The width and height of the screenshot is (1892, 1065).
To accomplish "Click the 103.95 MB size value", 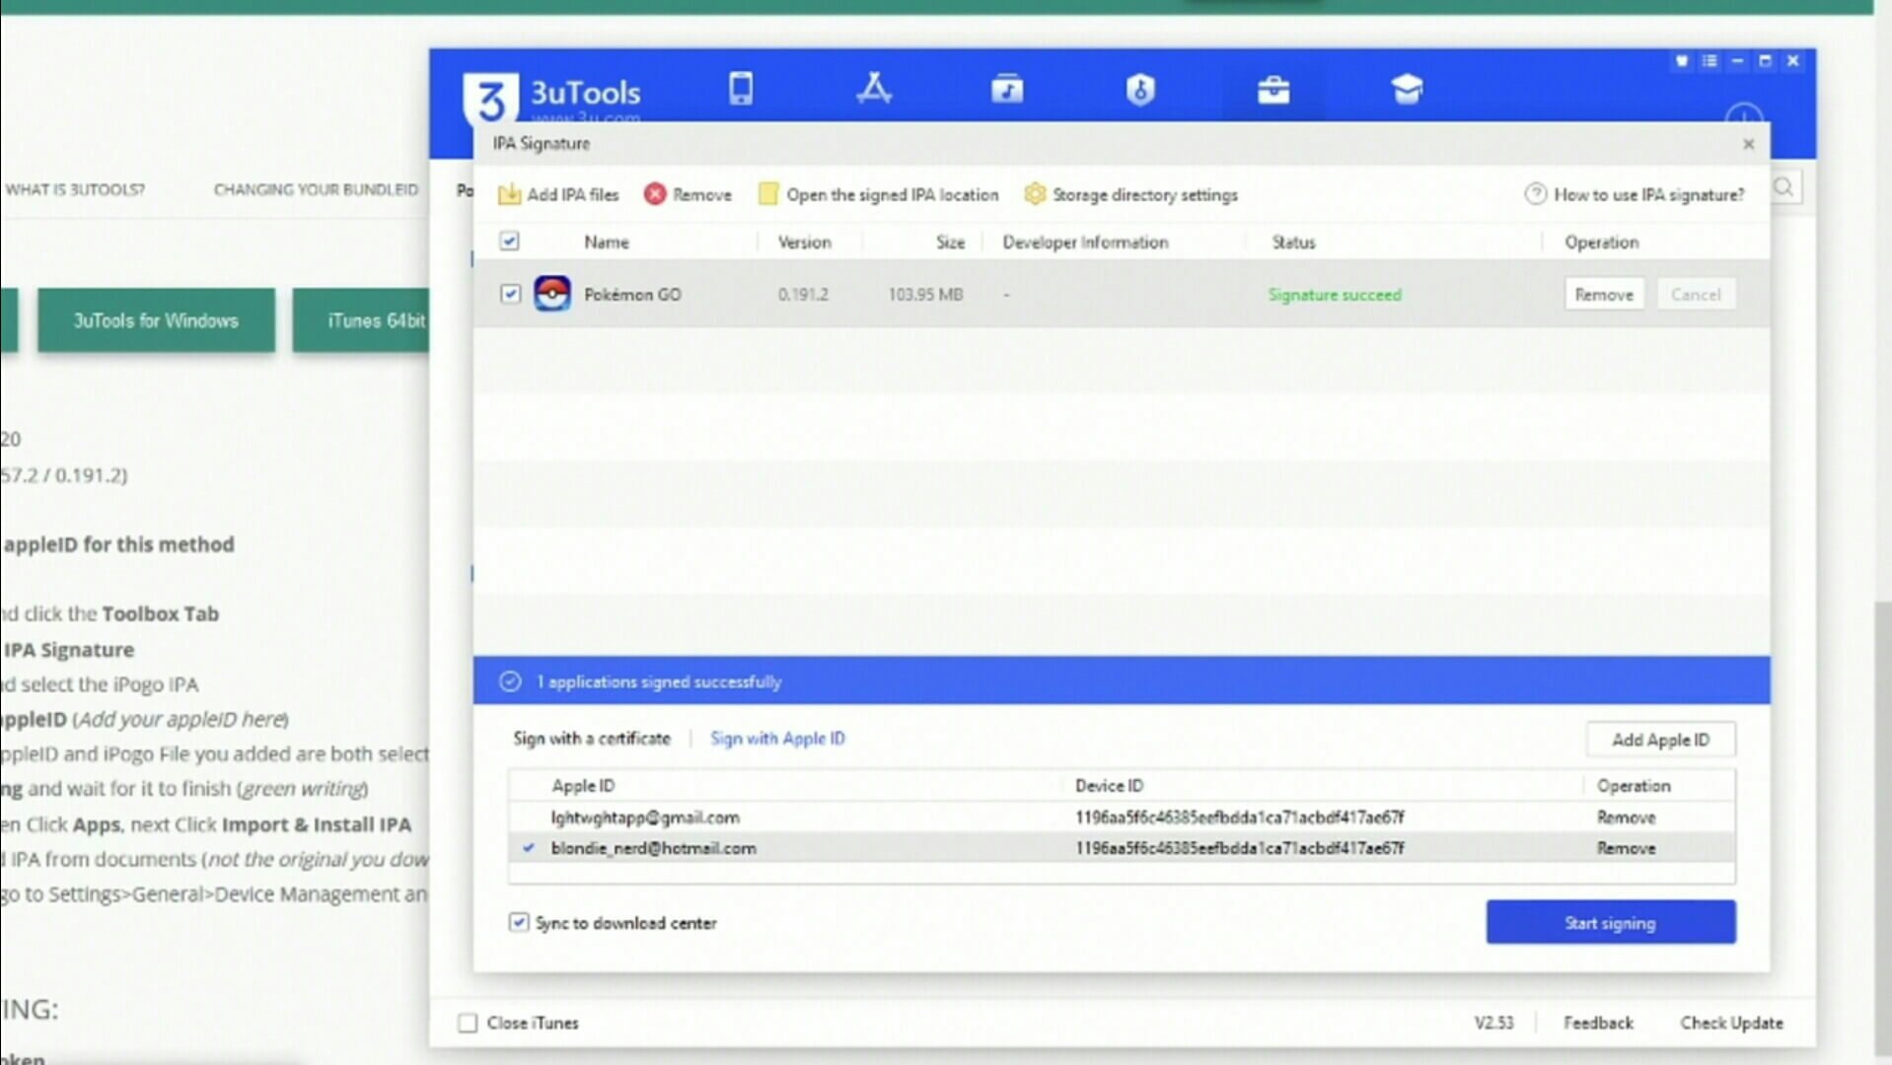I will (x=925, y=294).
